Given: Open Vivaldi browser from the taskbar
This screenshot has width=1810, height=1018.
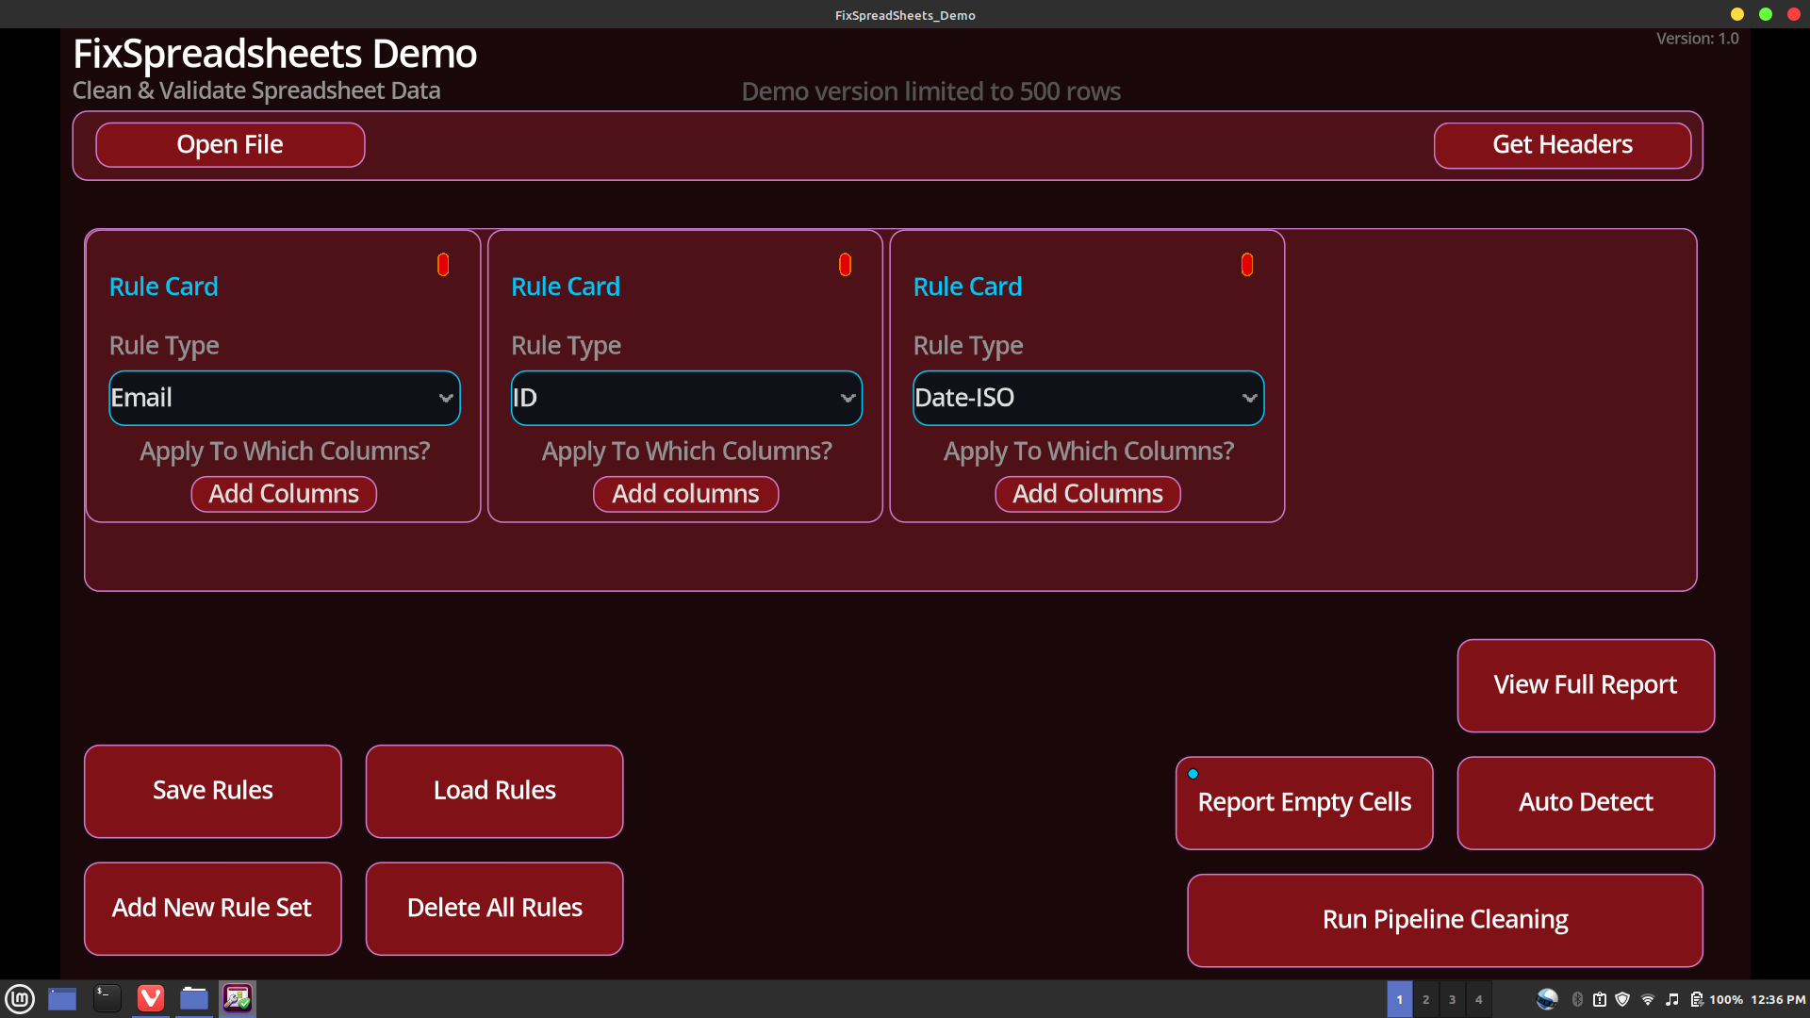Looking at the screenshot, I should 151,999.
